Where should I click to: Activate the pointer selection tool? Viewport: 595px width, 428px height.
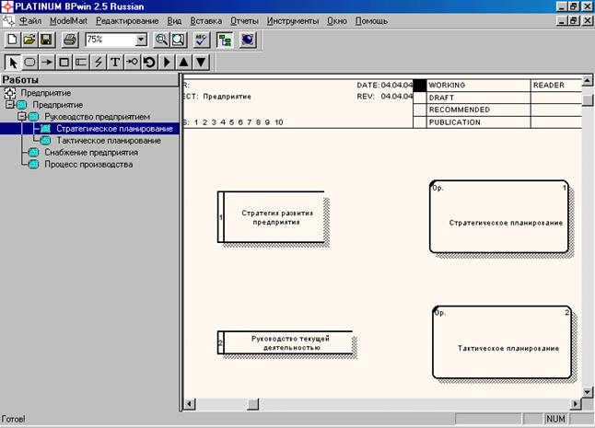pos(13,63)
